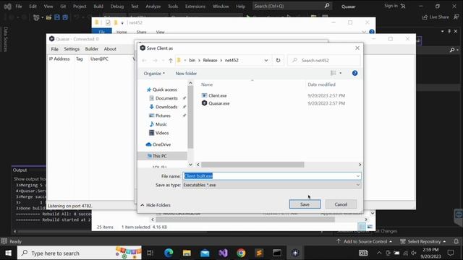This screenshot has width=463, height=260.
Task: Click IP Address column header in Quasar
Action: coord(59,59)
